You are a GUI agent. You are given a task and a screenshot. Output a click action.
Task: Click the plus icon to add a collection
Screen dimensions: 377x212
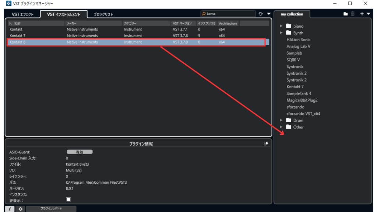pos(362,14)
